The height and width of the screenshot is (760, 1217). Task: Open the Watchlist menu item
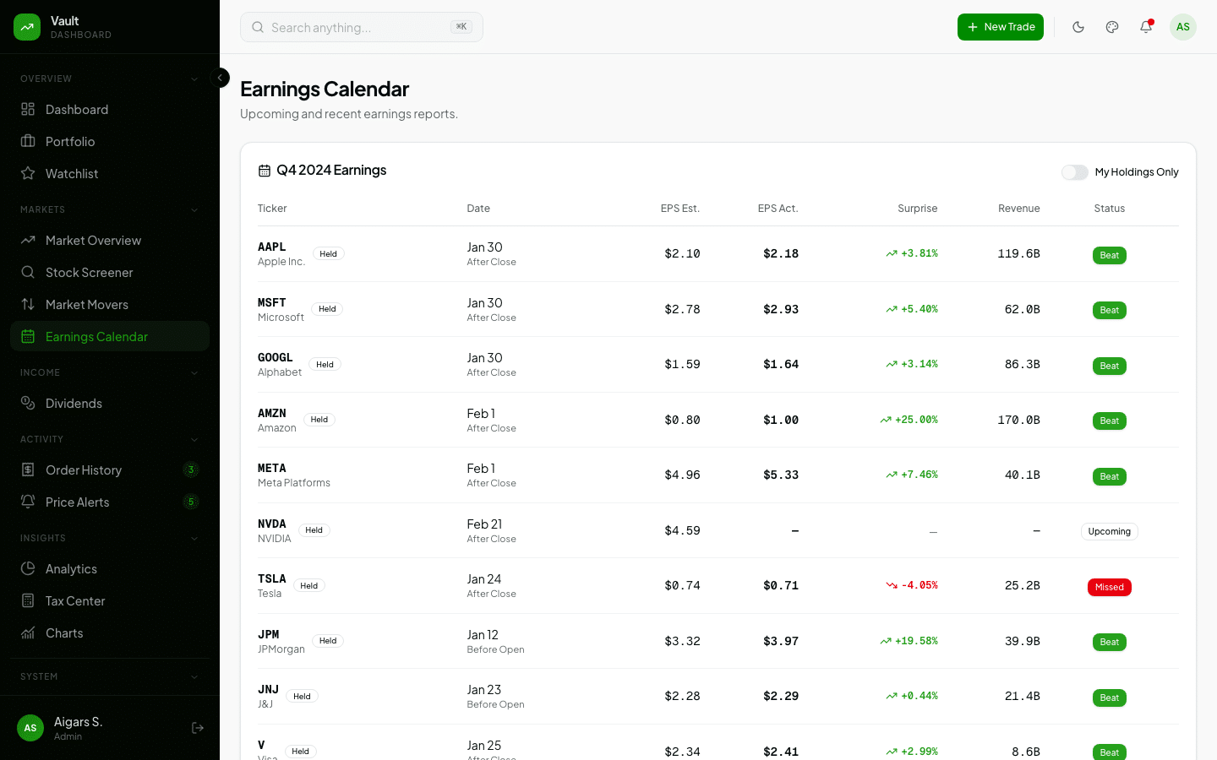tap(73, 173)
